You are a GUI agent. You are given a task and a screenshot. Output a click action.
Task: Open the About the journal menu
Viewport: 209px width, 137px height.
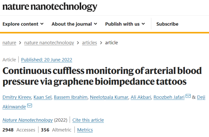click(74, 24)
